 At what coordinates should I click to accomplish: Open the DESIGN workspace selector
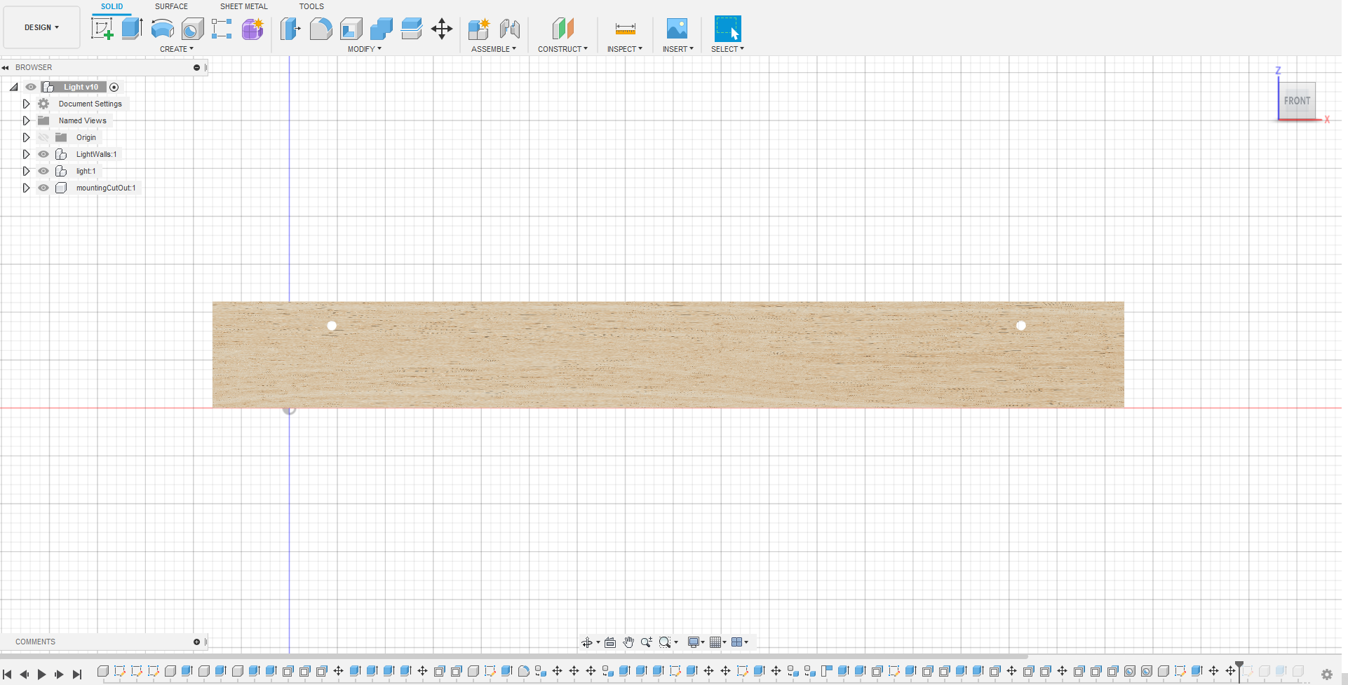pyautogui.click(x=41, y=27)
